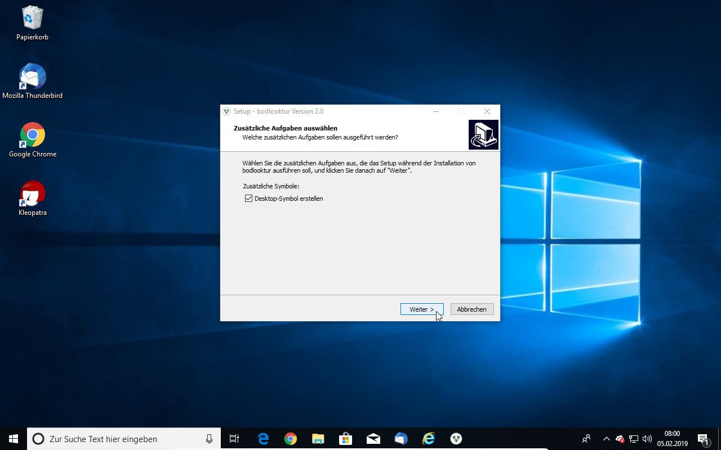Open Microsoft Edge from the taskbar
The width and height of the screenshot is (721, 450).
(263, 439)
